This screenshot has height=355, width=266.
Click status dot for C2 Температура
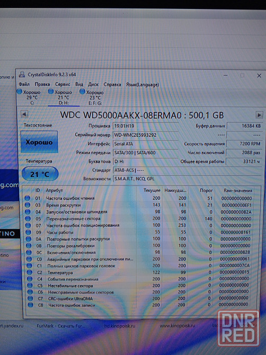(30, 272)
